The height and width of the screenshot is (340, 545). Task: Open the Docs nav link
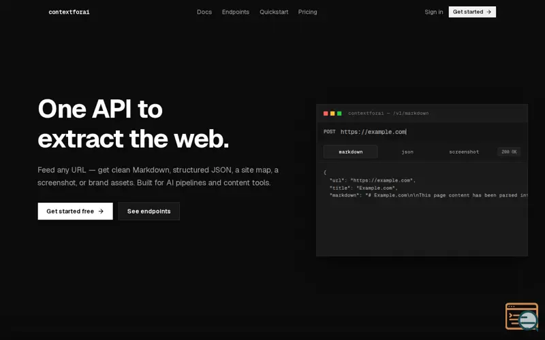(204, 12)
